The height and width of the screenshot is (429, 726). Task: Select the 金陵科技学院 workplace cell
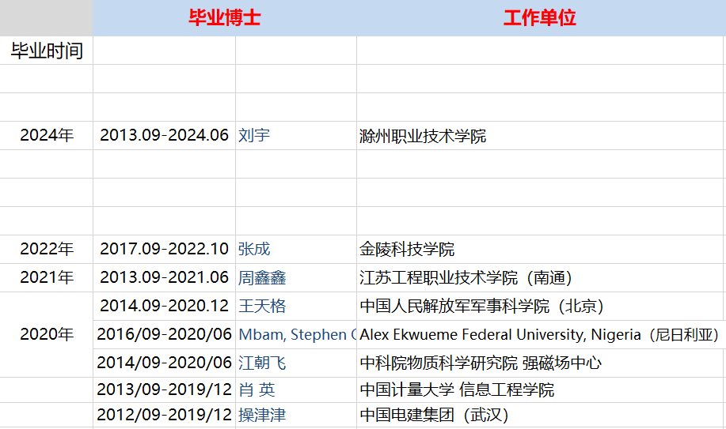407,250
